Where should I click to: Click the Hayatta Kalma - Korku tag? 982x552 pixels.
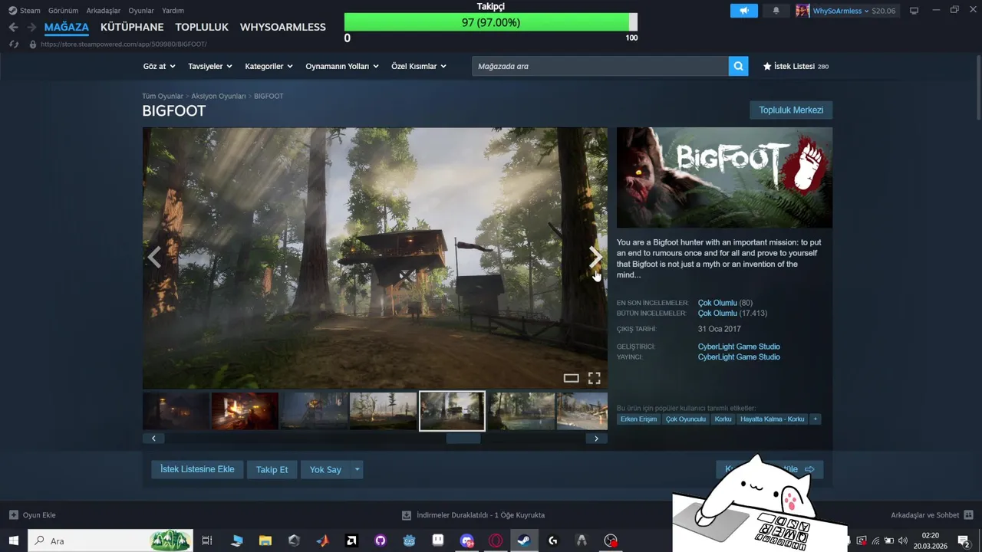(773, 419)
